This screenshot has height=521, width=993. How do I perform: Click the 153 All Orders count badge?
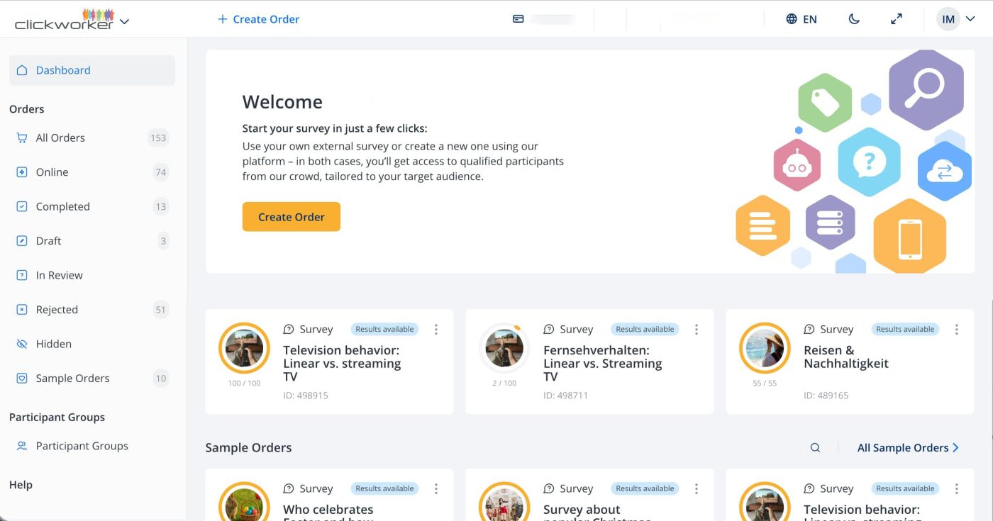click(158, 138)
